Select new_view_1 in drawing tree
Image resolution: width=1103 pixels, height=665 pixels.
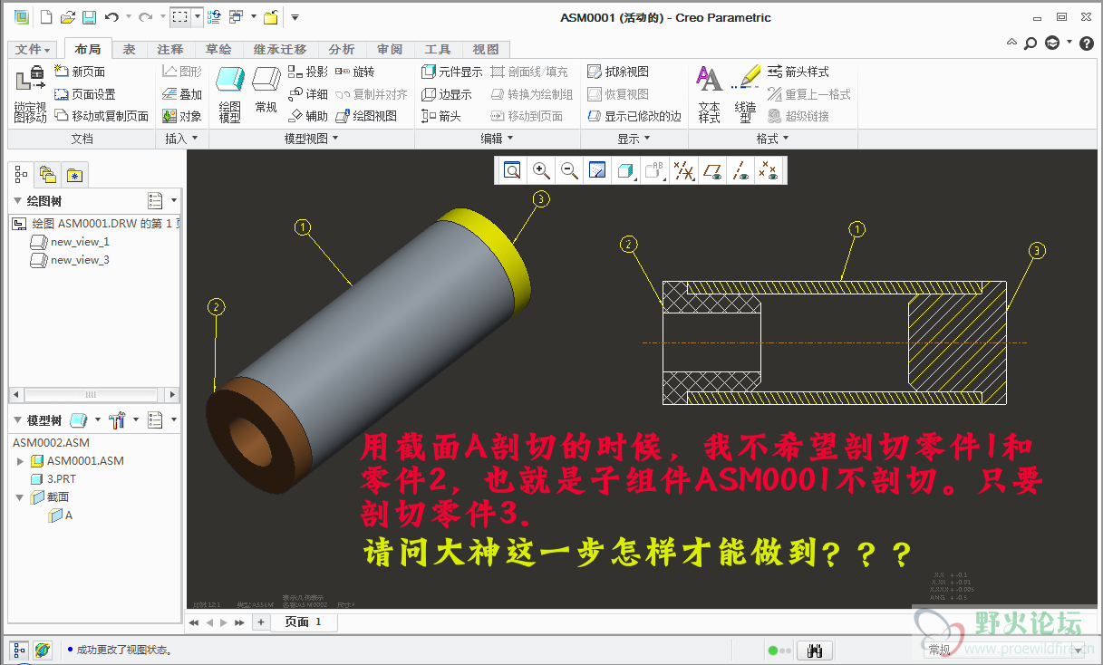point(70,242)
